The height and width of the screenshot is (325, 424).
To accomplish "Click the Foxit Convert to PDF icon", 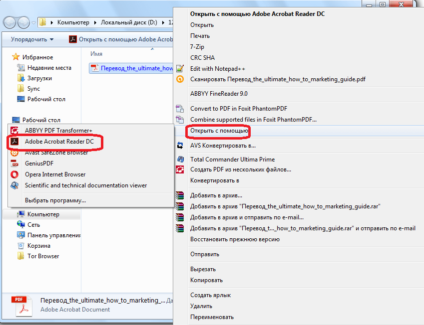I will [x=180, y=109].
